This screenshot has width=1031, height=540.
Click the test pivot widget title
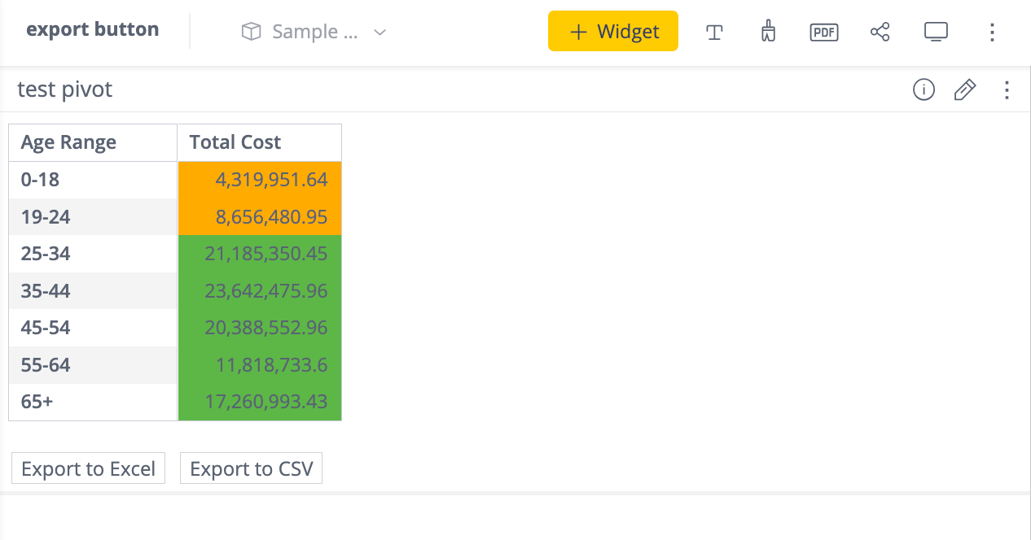[x=64, y=89]
